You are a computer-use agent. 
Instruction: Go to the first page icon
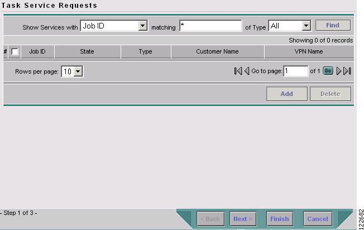pos(238,71)
